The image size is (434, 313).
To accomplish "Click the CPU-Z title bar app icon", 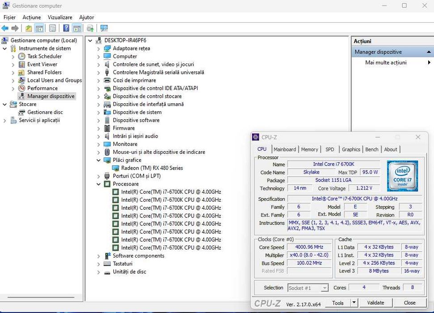I will tap(256, 137).
